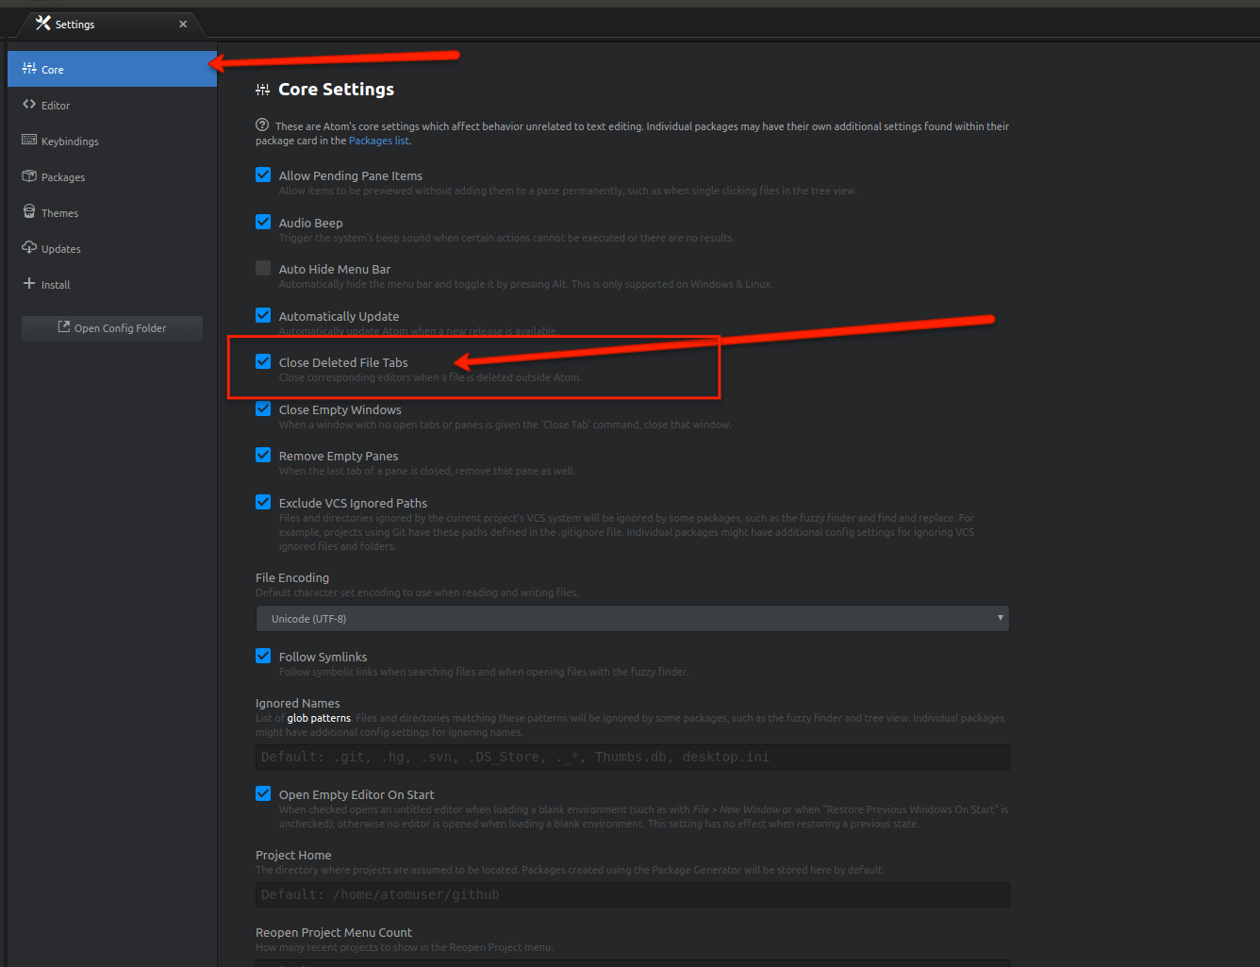Open the File Encoding dropdown

click(x=632, y=619)
